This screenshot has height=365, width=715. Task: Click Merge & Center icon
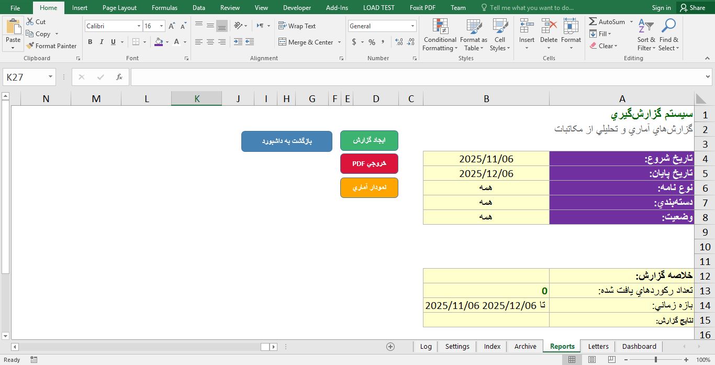pyautogui.click(x=283, y=42)
